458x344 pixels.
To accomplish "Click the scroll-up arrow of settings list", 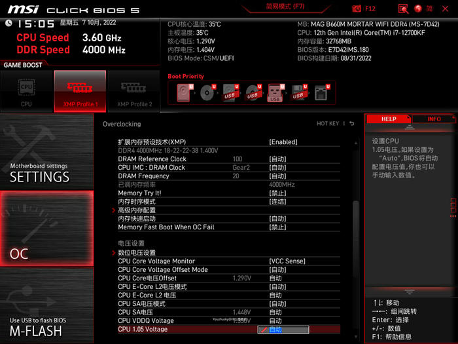I will 356,143.
